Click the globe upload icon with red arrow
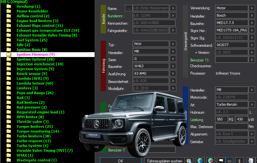The height and width of the screenshot is (163, 257). [x=211, y=161]
